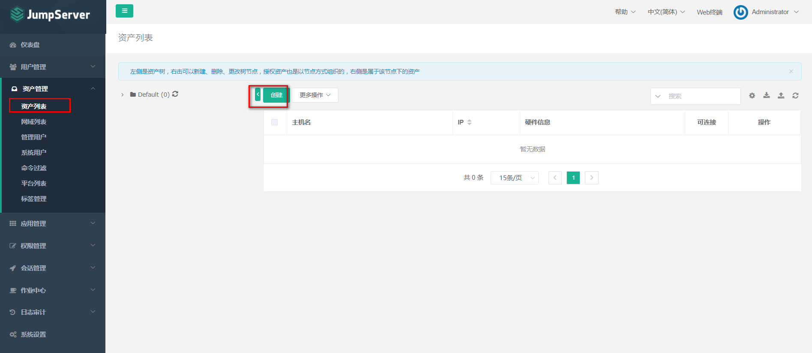Open the 中文(简体) language dropdown
The height and width of the screenshot is (353, 812).
666,12
